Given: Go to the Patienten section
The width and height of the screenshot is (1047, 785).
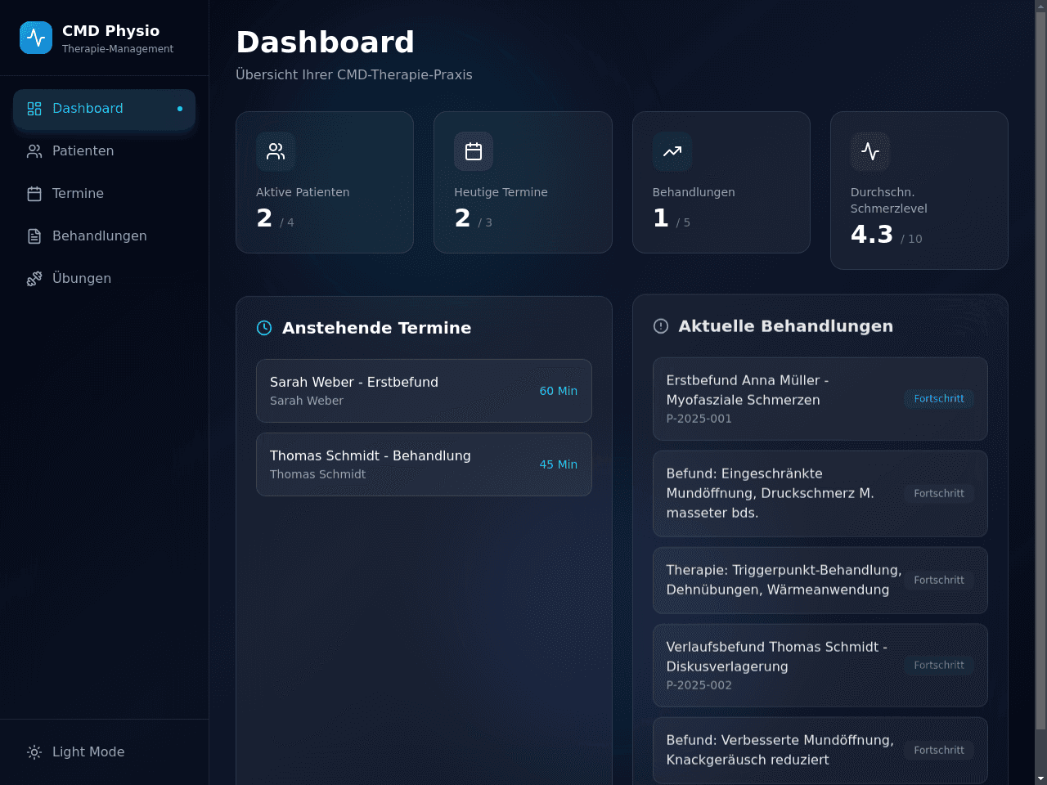Looking at the screenshot, I should [x=105, y=151].
